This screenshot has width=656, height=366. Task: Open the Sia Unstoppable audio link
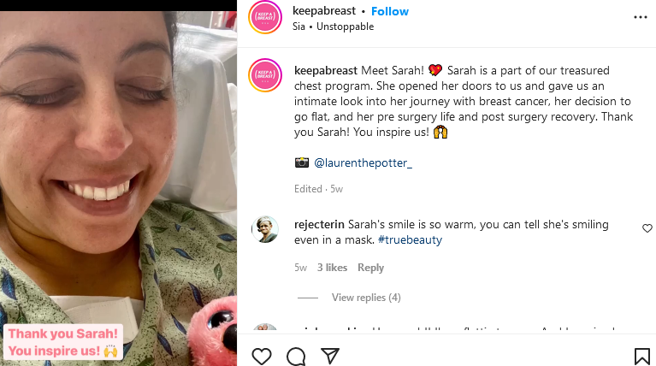[333, 27]
